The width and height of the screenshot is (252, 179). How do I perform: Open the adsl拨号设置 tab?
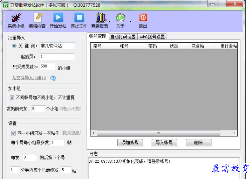pos(152,37)
